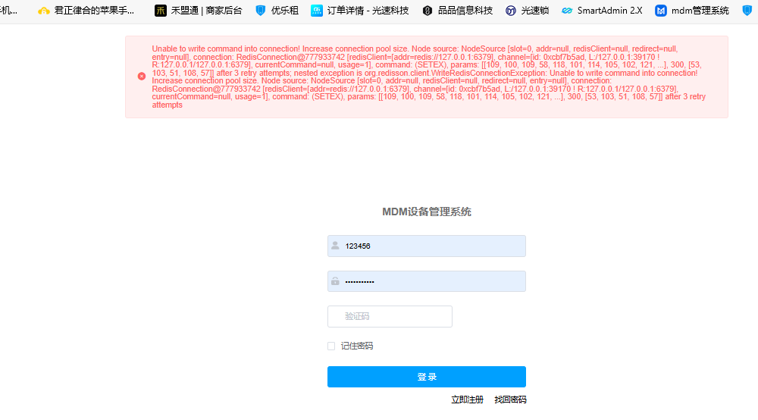Focus the 验证码 captcha input field
This screenshot has height=420, width=758.
(x=390, y=317)
